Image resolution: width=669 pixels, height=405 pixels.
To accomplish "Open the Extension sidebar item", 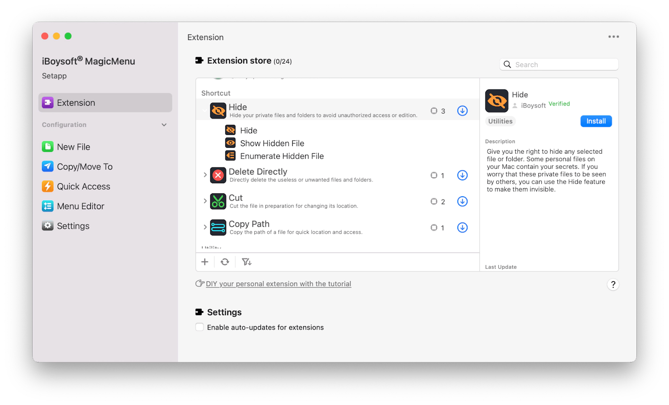I will point(105,103).
